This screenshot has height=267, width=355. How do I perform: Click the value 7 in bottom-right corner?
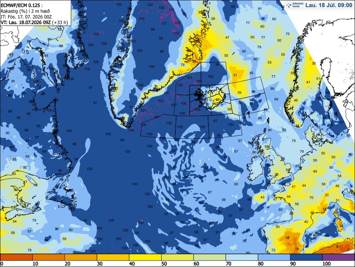pos(348,250)
